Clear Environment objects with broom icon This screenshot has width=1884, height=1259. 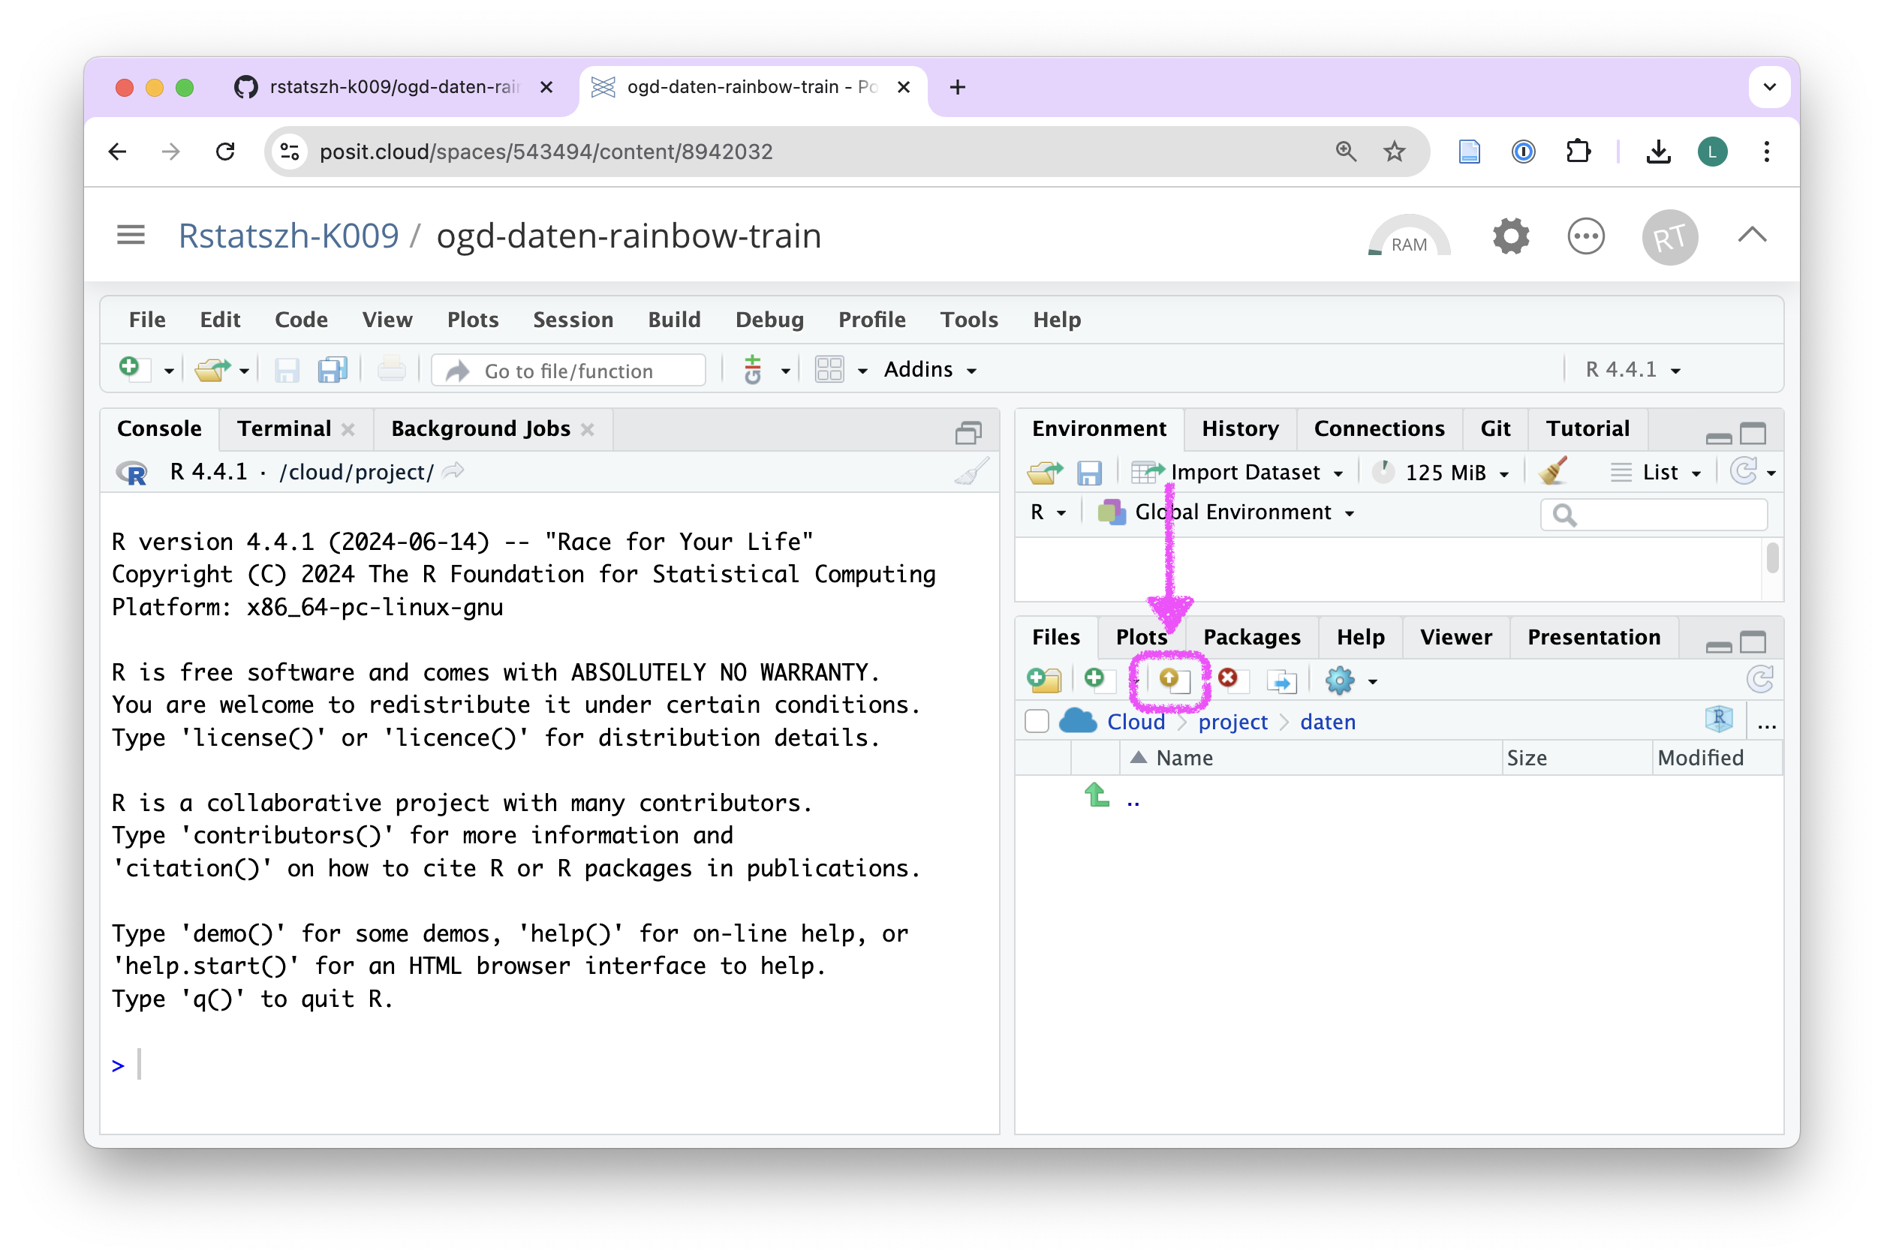pos(1553,471)
